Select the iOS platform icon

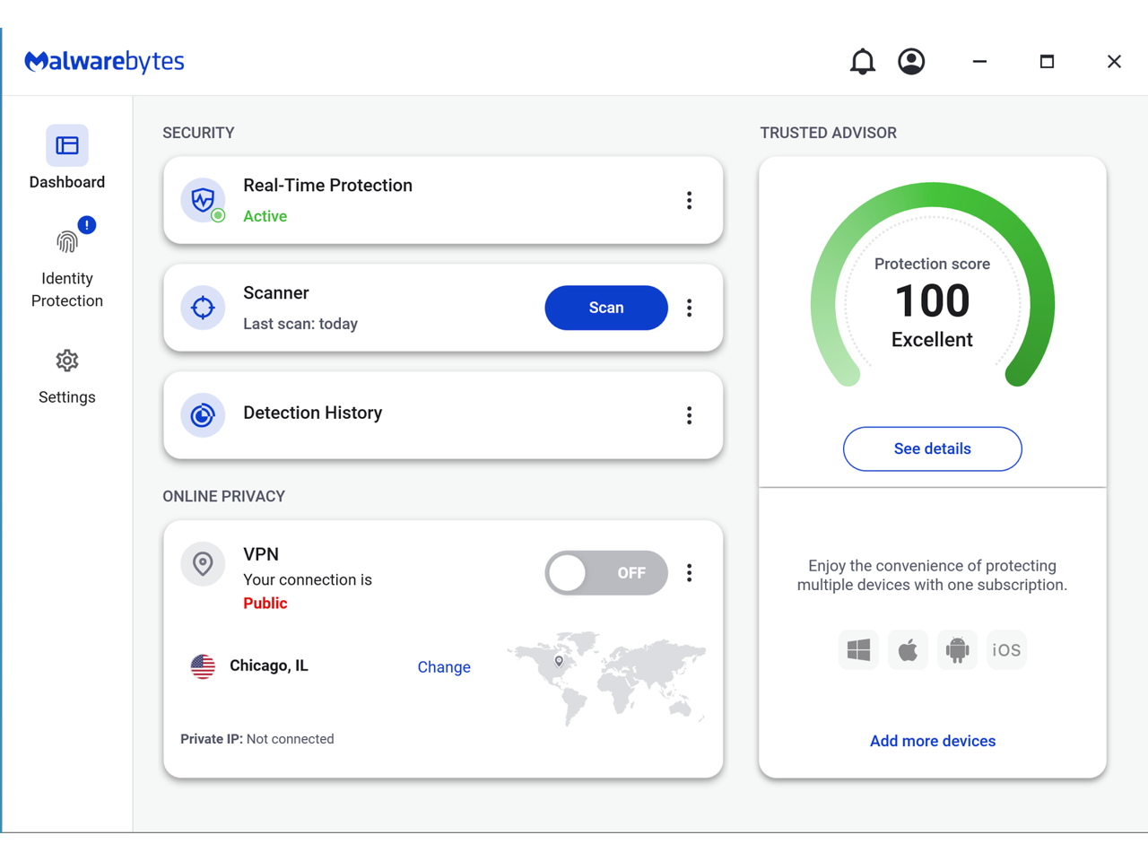(x=1006, y=650)
